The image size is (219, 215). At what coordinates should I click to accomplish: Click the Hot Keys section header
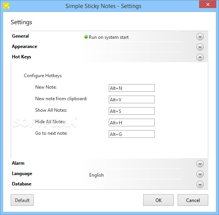click(21, 57)
